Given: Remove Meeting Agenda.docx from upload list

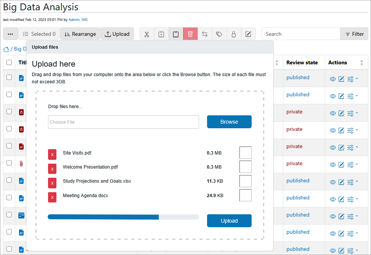Looking at the screenshot, I should click(52, 197).
